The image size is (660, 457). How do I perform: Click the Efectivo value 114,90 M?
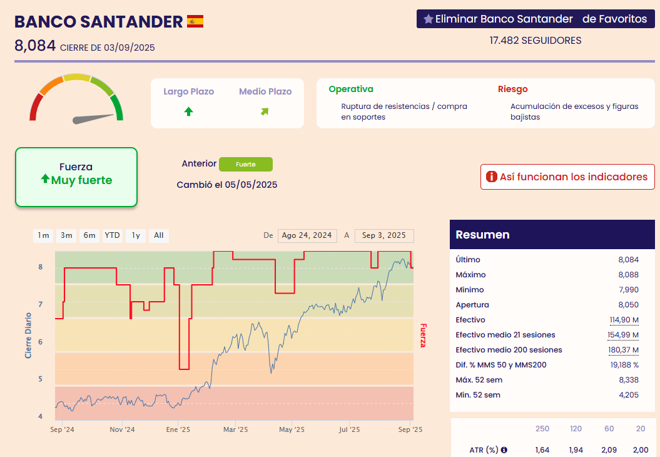[624, 320]
